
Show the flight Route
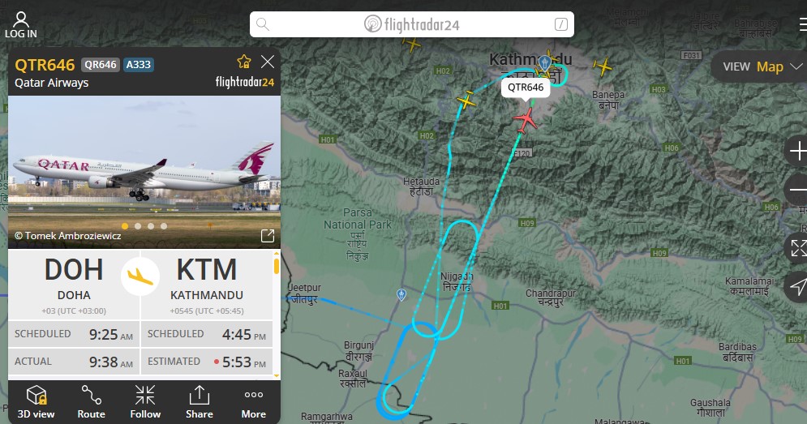[91, 402]
